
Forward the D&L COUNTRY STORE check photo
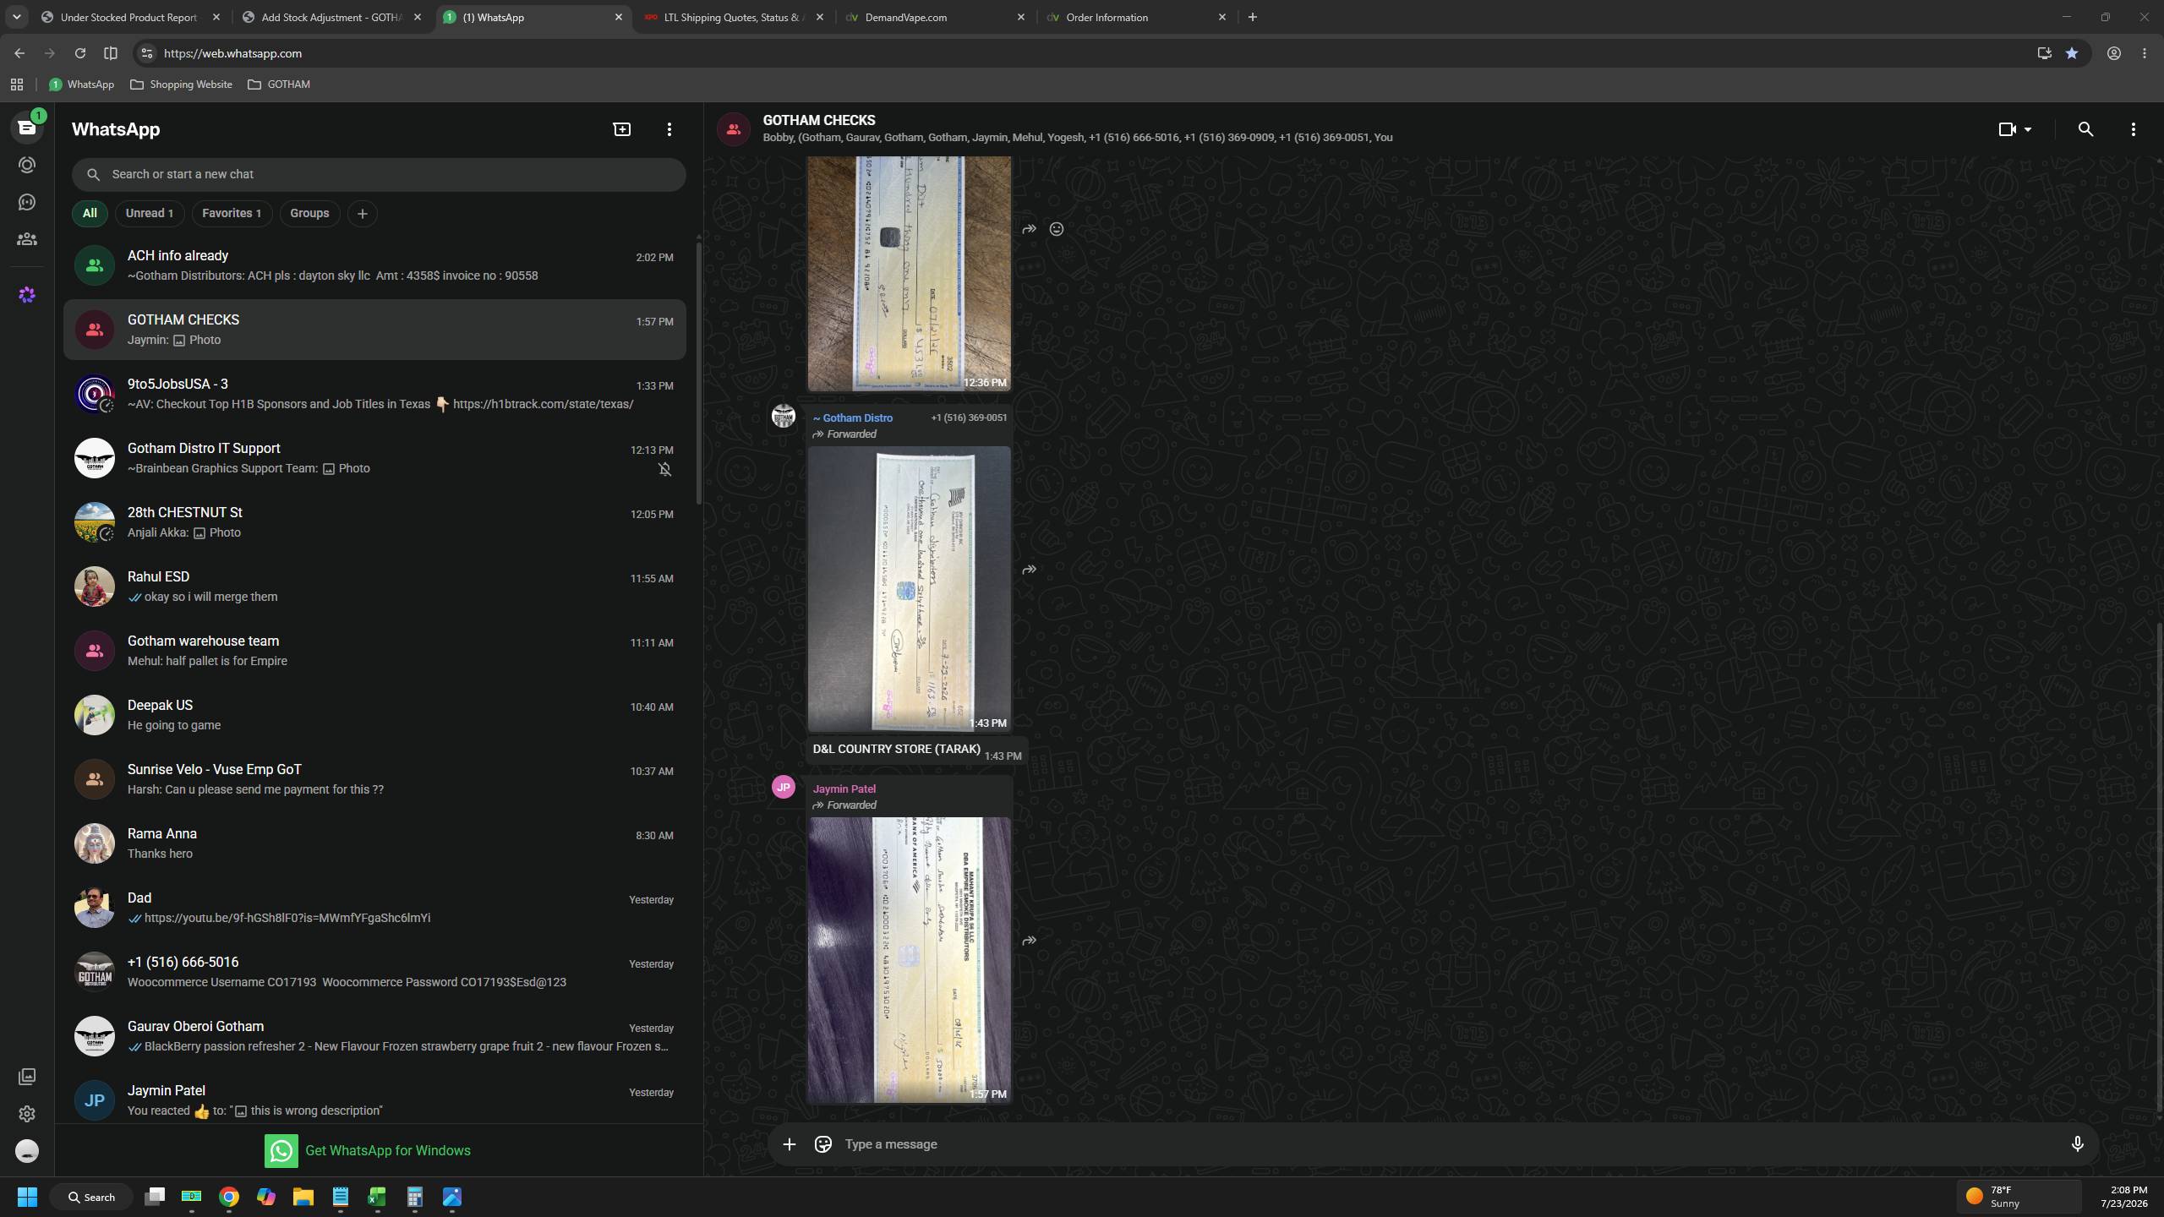pos(1029,570)
